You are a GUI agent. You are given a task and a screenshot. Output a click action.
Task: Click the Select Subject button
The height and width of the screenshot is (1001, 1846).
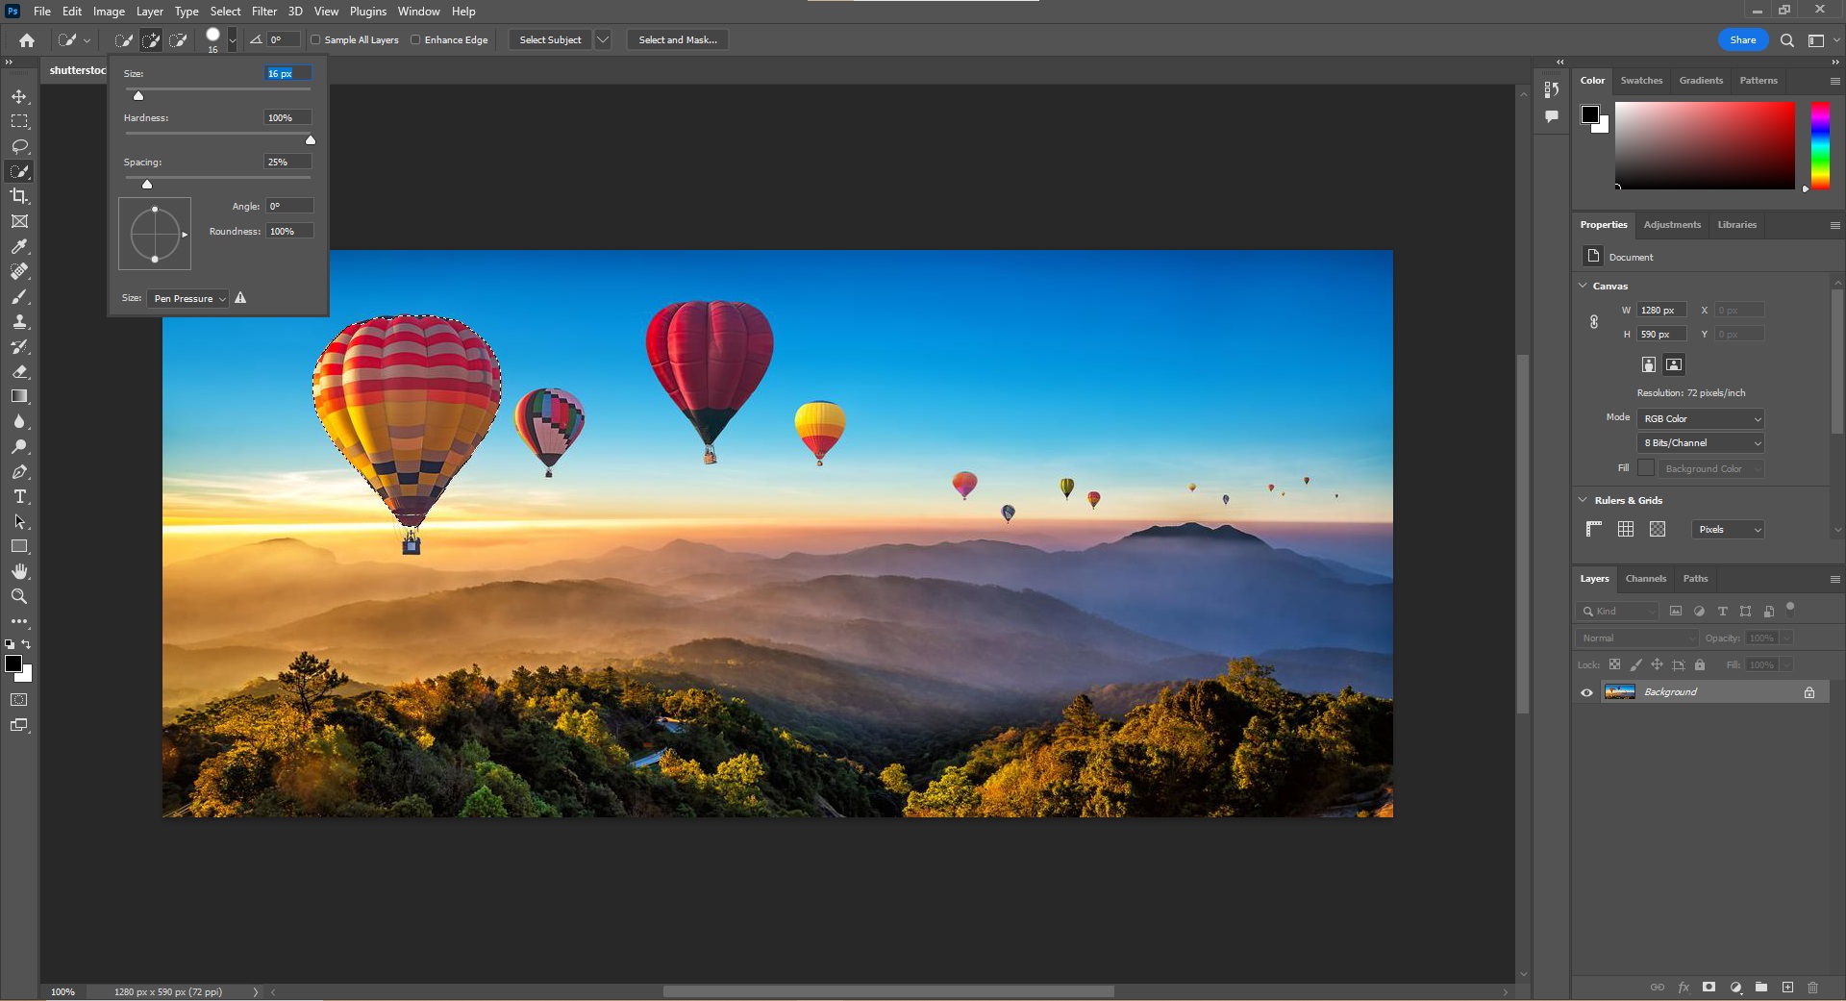550,40
